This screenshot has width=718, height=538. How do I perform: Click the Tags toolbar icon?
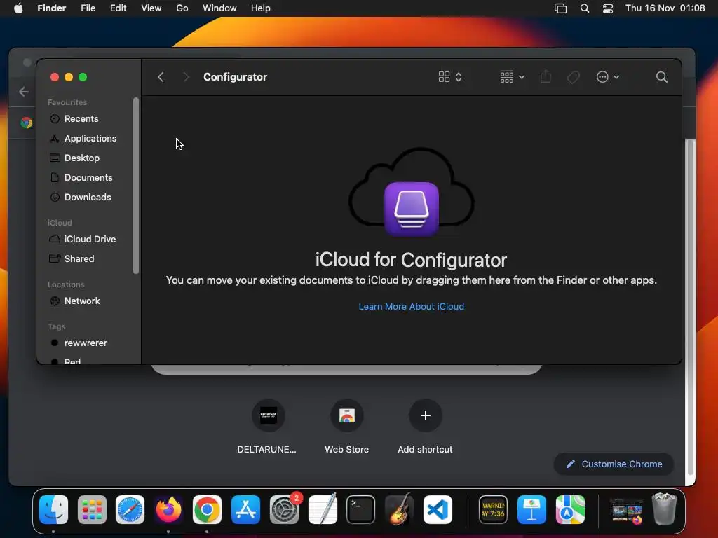573,77
